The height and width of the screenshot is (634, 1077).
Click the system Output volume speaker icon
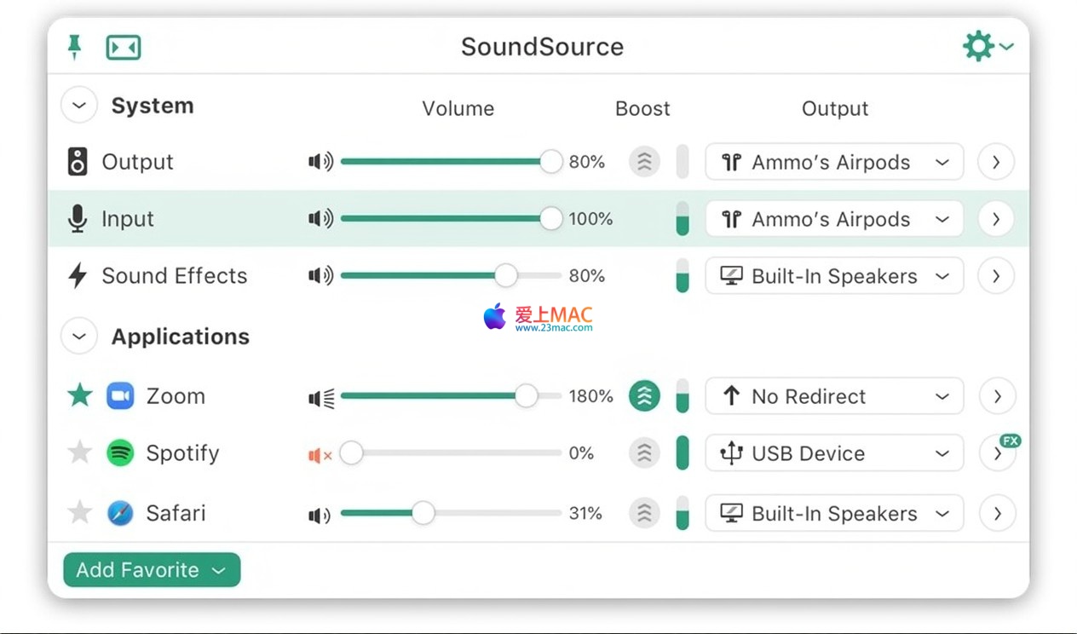tap(320, 162)
